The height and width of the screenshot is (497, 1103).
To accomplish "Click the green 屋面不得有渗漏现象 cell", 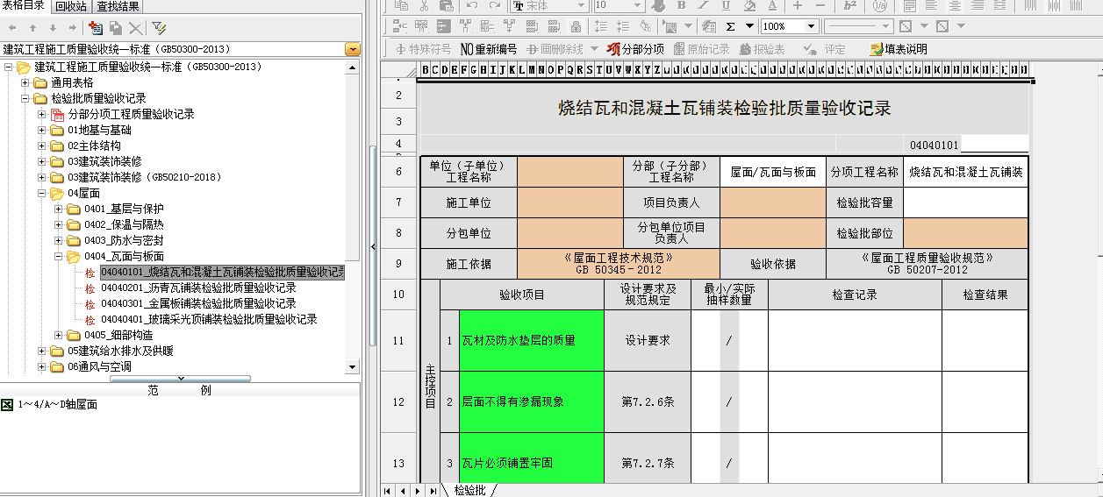I will [531, 401].
